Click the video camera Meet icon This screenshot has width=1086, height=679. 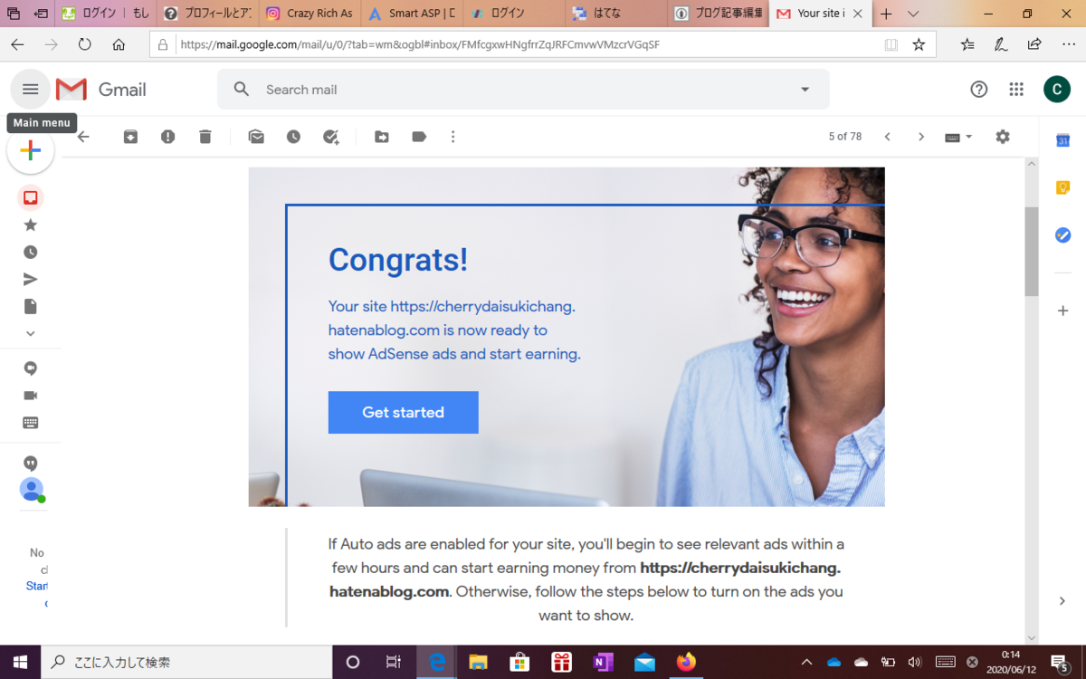(31, 396)
